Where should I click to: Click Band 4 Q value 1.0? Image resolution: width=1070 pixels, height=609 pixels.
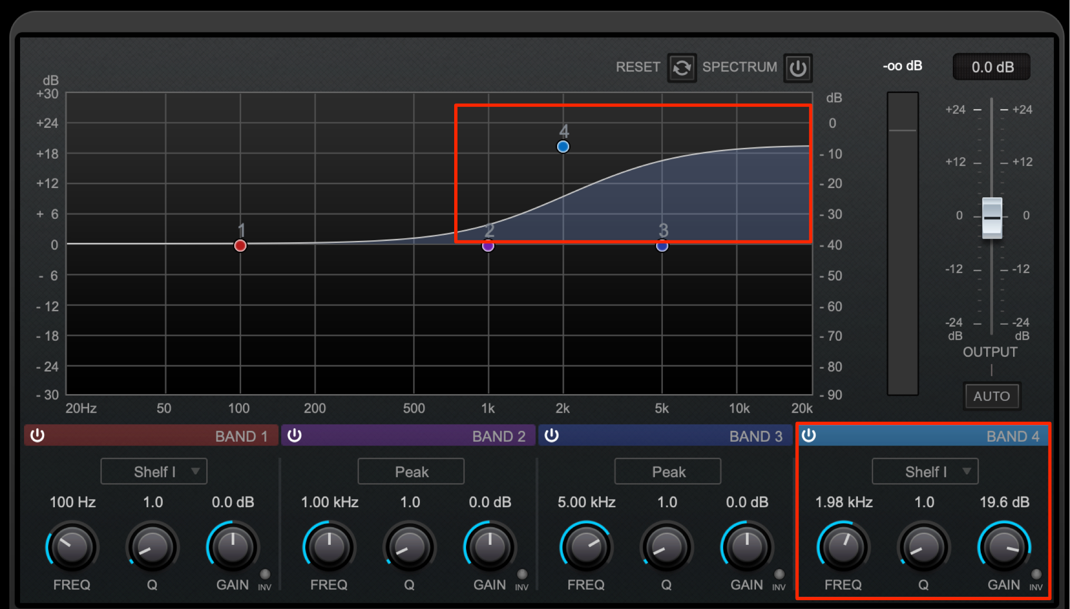pos(924,502)
